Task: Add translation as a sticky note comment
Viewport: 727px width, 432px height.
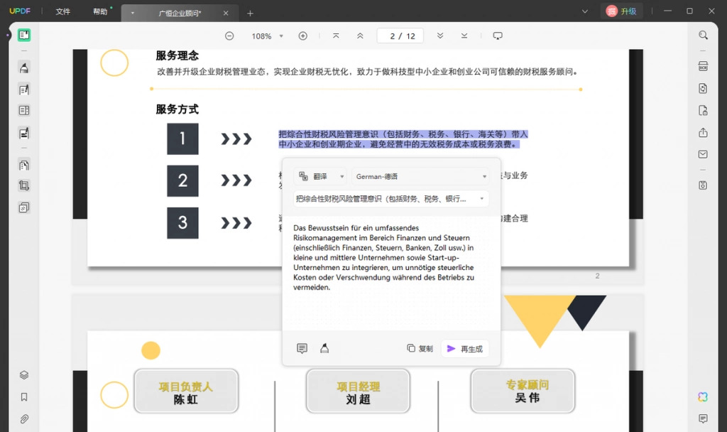Action: (x=302, y=348)
